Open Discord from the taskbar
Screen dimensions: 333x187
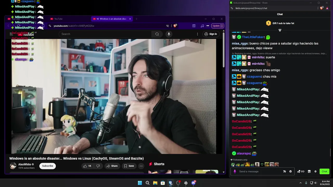pyautogui.click(x=193, y=183)
